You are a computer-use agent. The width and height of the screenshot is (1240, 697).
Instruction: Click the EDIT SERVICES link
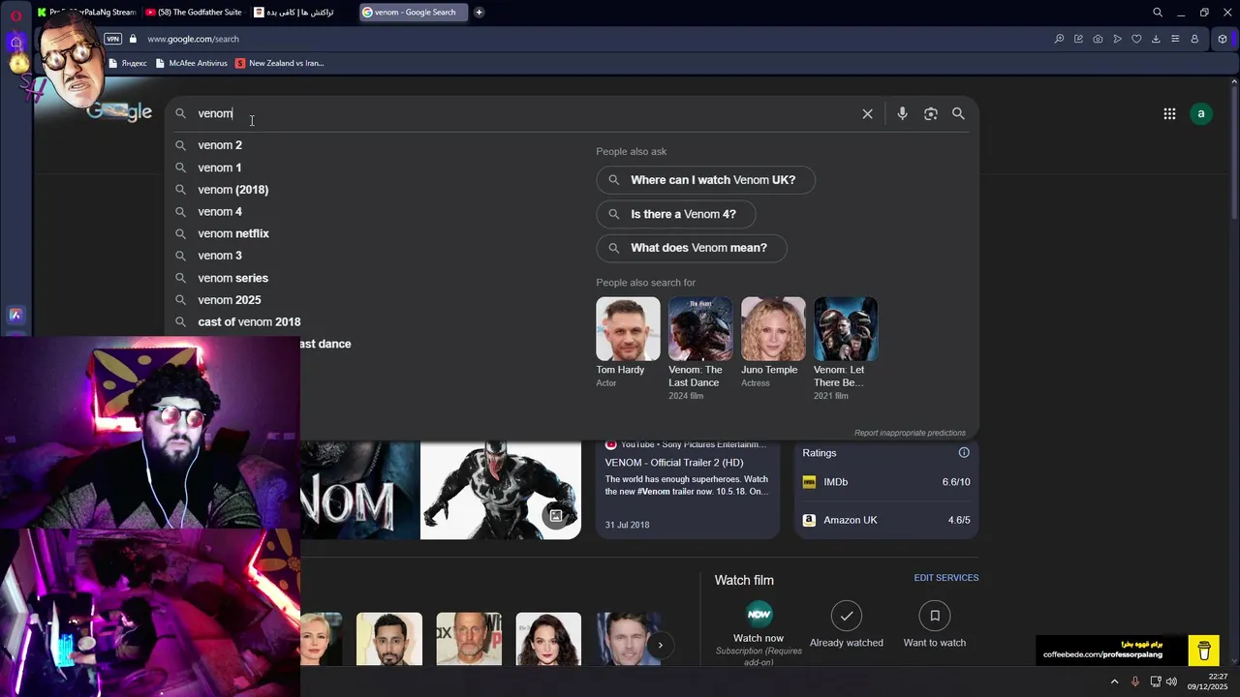(x=945, y=578)
